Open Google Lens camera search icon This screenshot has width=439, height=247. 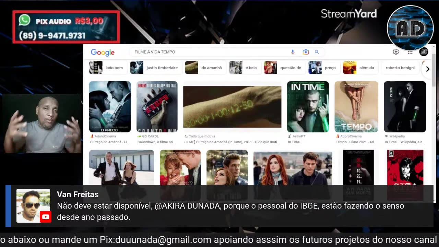pyautogui.click(x=306, y=52)
